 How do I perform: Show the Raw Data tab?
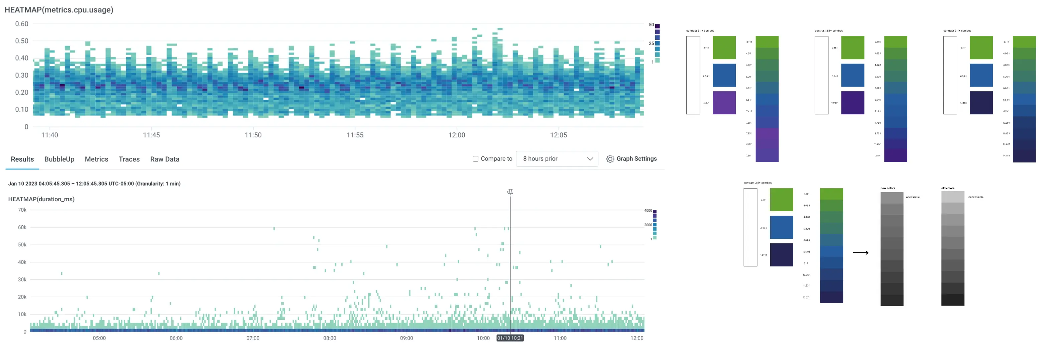[164, 159]
